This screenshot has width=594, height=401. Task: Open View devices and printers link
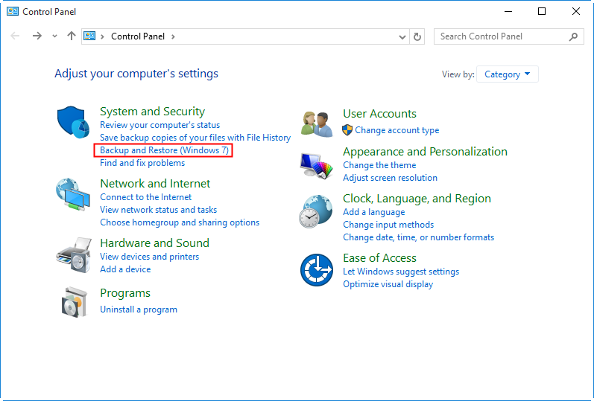click(x=149, y=257)
